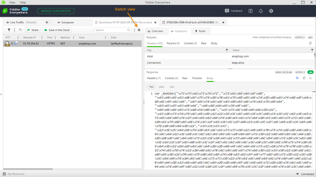Toggle word wrap in response body

[x=297, y=78]
